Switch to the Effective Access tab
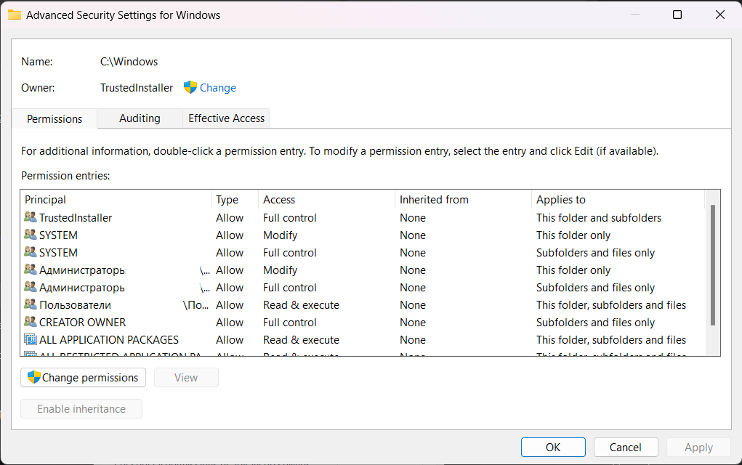The width and height of the screenshot is (742, 465). [226, 118]
